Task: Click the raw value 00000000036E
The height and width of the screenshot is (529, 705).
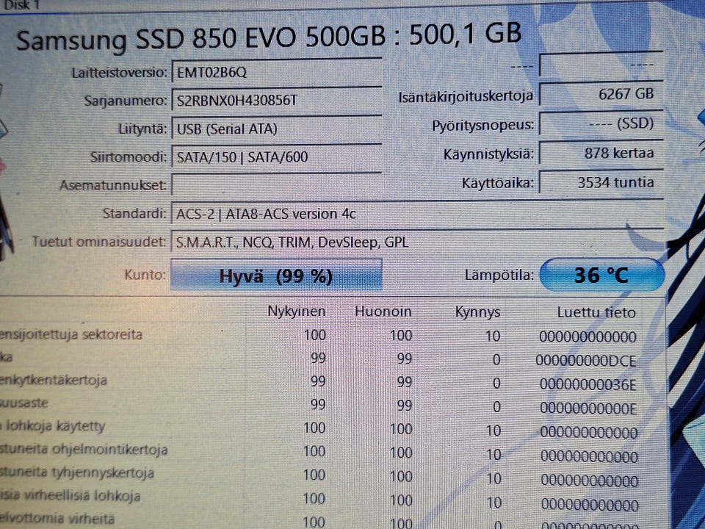Action: coord(588,384)
